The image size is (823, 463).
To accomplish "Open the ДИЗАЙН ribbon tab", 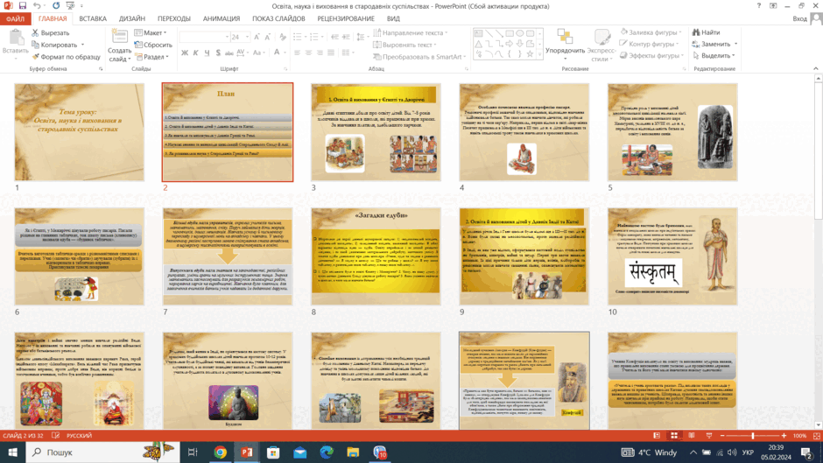I will point(131,18).
